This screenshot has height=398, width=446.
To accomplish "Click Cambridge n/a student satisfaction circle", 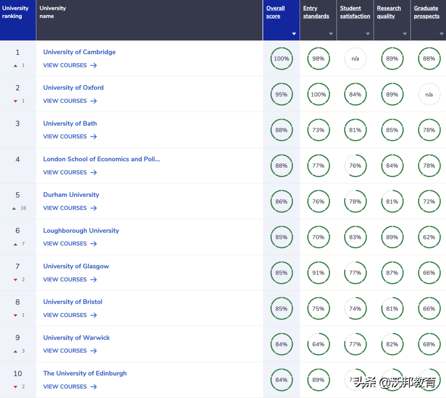I will (x=355, y=59).
